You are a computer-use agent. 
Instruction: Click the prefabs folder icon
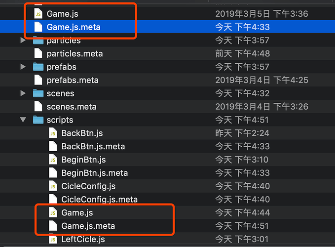click(38, 67)
